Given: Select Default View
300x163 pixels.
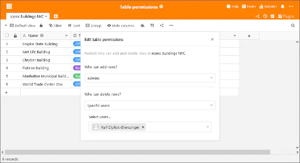Looking at the screenshot, I should coord(23,26).
